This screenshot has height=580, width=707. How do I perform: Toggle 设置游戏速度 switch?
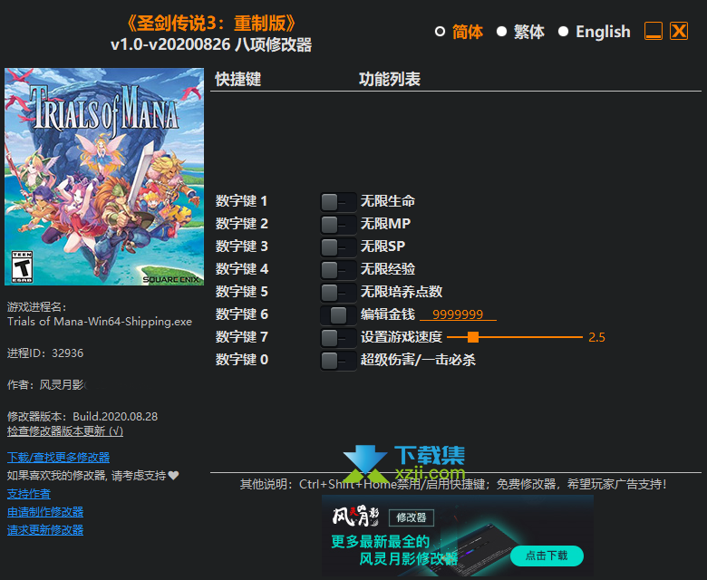tap(338, 337)
